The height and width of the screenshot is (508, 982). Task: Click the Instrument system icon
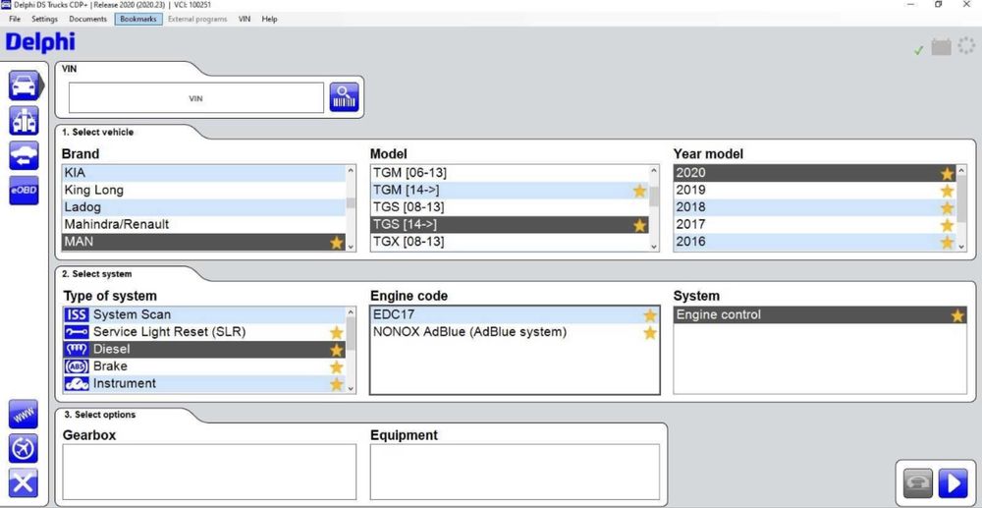(x=77, y=383)
